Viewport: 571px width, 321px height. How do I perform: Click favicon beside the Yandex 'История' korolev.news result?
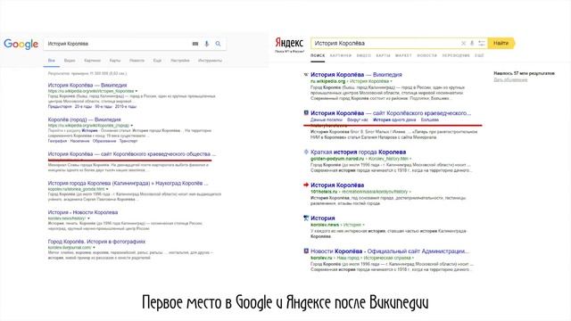point(306,218)
